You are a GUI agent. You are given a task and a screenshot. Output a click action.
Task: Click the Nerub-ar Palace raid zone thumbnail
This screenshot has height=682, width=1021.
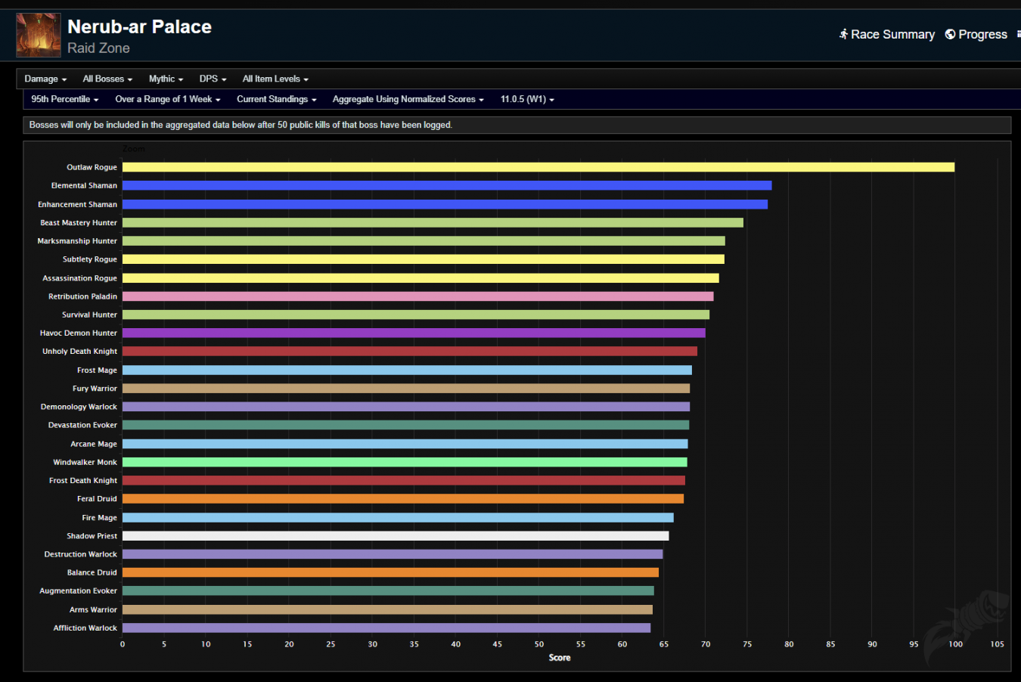pyautogui.click(x=39, y=36)
